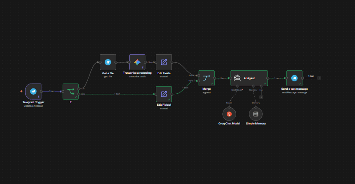Image resolution: width=355 pixels, height=184 pixels.
Task: Click the Merge node output handle
Action: tap(215, 78)
